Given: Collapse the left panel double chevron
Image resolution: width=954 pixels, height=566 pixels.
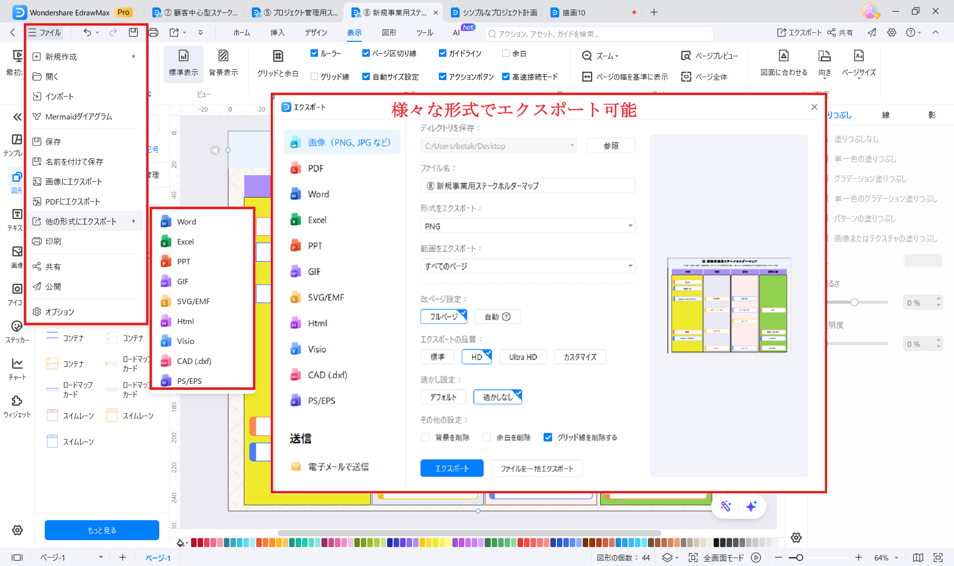Looking at the screenshot, I should coord(17,117).
